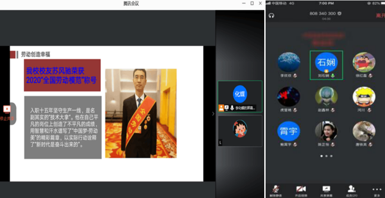Tap meeting number 808 340 300
This screenshot has height=198, width=385.
(322, 14)
